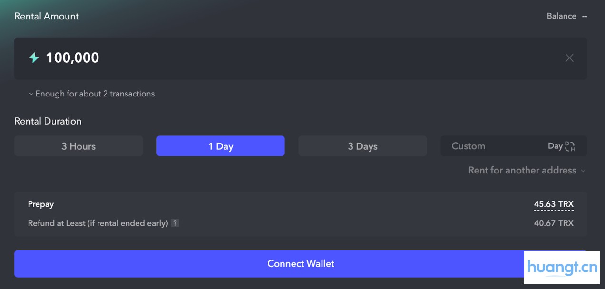Viewport: 605px width, 289px height.
Task: Open the Refund at Least help question mark
Action: click(x=175, y=223)
